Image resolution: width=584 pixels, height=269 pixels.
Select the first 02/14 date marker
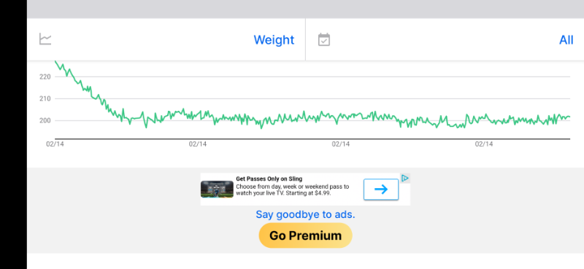tap(55, 144)
